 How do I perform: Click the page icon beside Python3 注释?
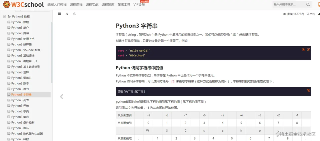pos(9,72)
